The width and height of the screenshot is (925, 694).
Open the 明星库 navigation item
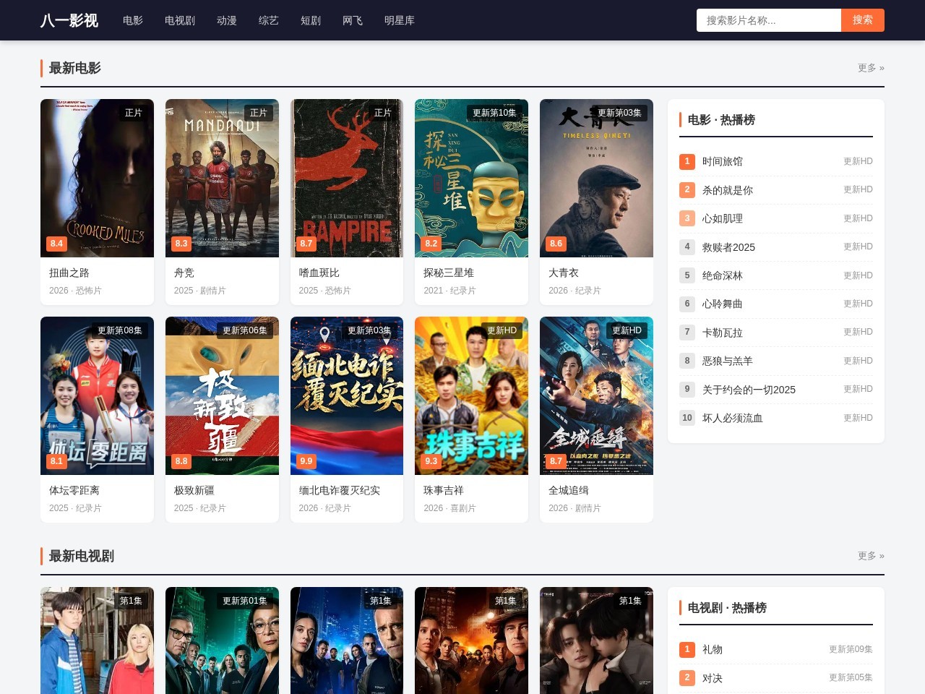click(400, 20)
